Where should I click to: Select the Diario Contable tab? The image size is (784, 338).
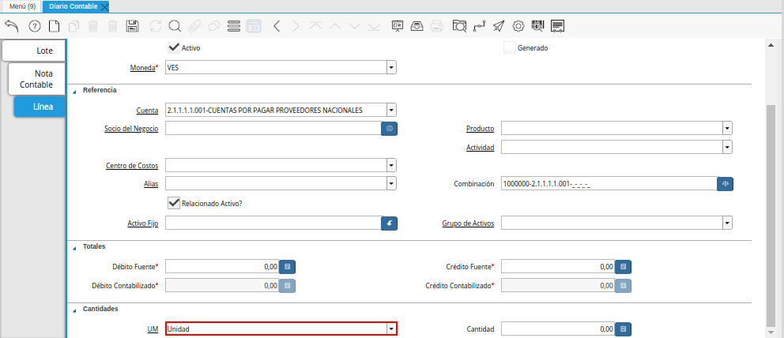[x=73, y=6]
